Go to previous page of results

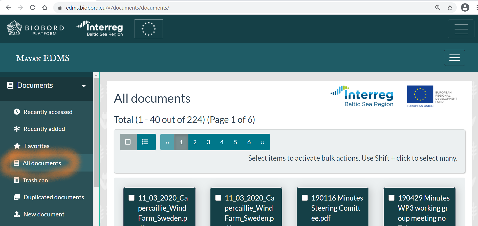(167, 142)
